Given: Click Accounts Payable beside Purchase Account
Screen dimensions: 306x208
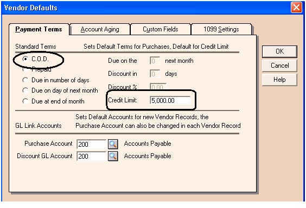Looking at the screenshot, I should click(x=148, y=144).
